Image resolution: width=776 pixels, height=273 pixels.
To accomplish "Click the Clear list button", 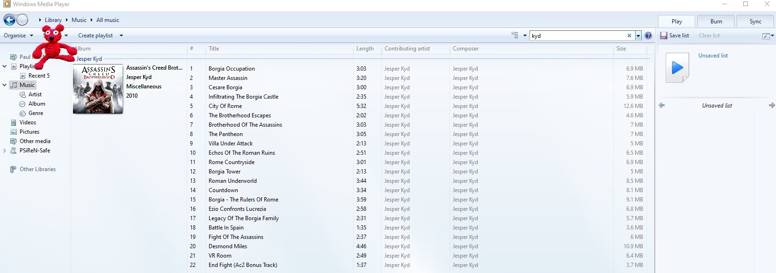I will coord(709,36).
